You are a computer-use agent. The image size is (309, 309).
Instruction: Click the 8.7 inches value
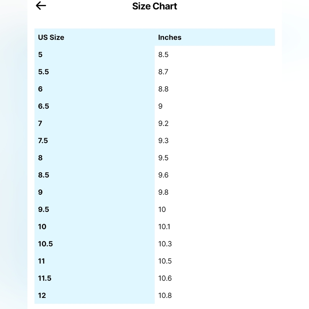[163, 72]
